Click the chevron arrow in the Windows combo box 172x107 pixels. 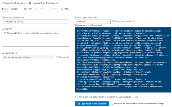pyautogui.click(x=108, y=22)
